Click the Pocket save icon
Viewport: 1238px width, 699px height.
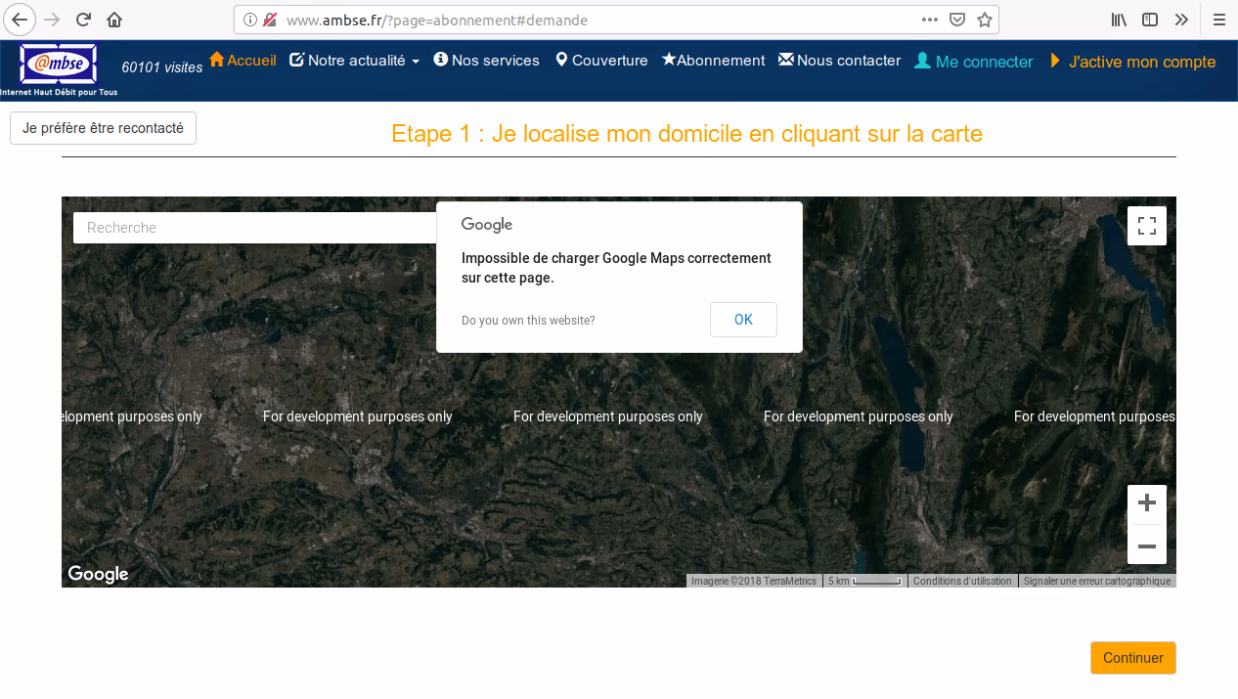tap(957, 20)
